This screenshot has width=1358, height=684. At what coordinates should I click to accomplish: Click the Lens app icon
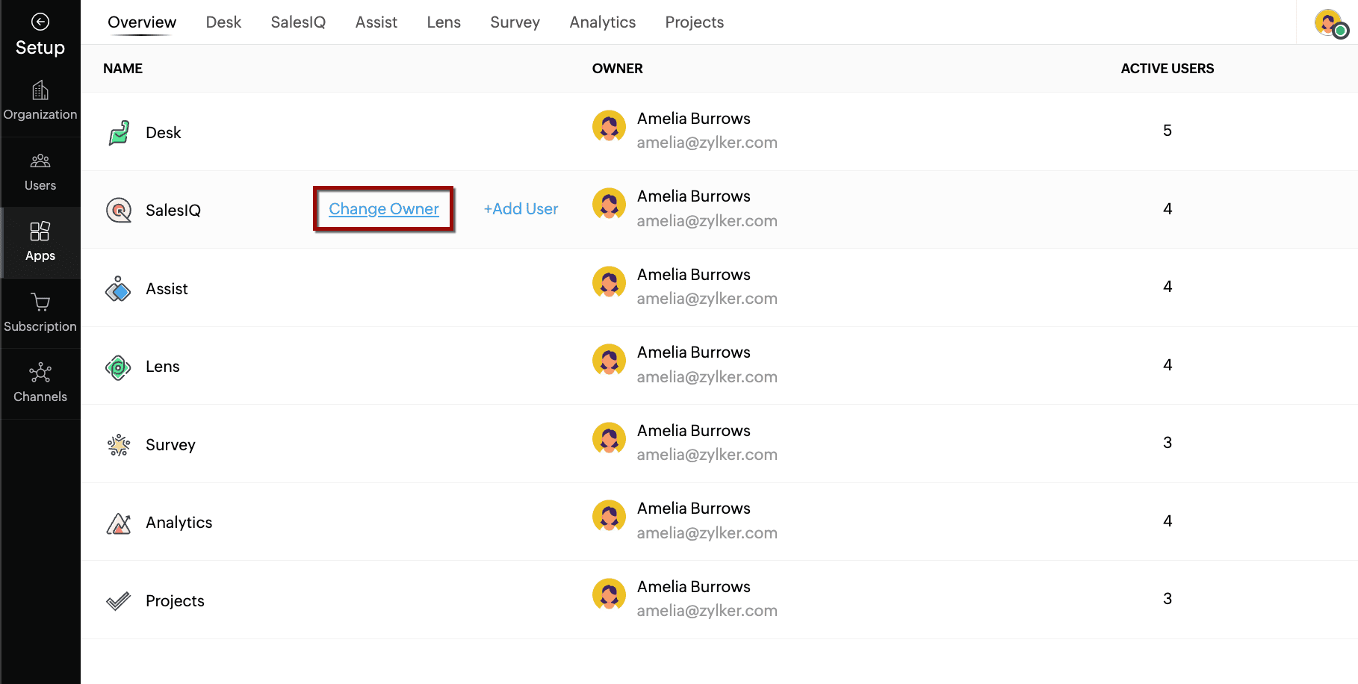point(118,367)
